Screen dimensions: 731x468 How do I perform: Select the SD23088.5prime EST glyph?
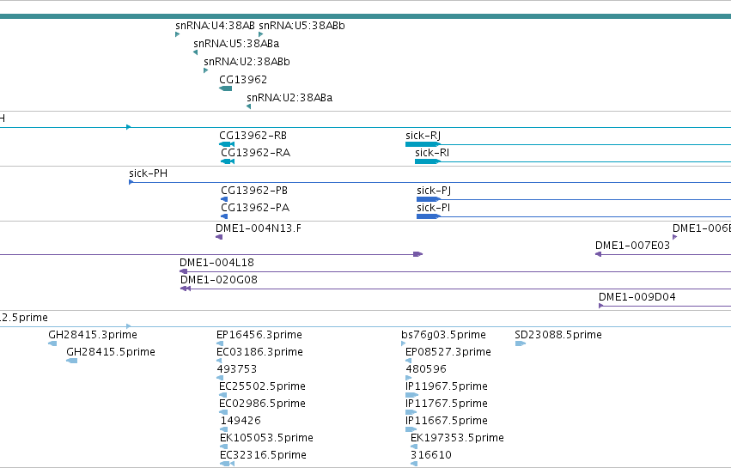(521, 343)
